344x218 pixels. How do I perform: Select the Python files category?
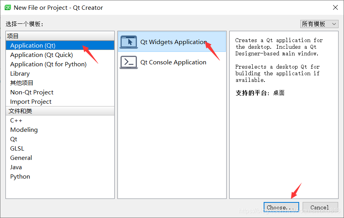60,177
